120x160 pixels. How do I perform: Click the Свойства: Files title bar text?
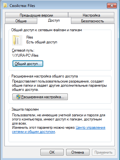point(22,6)
